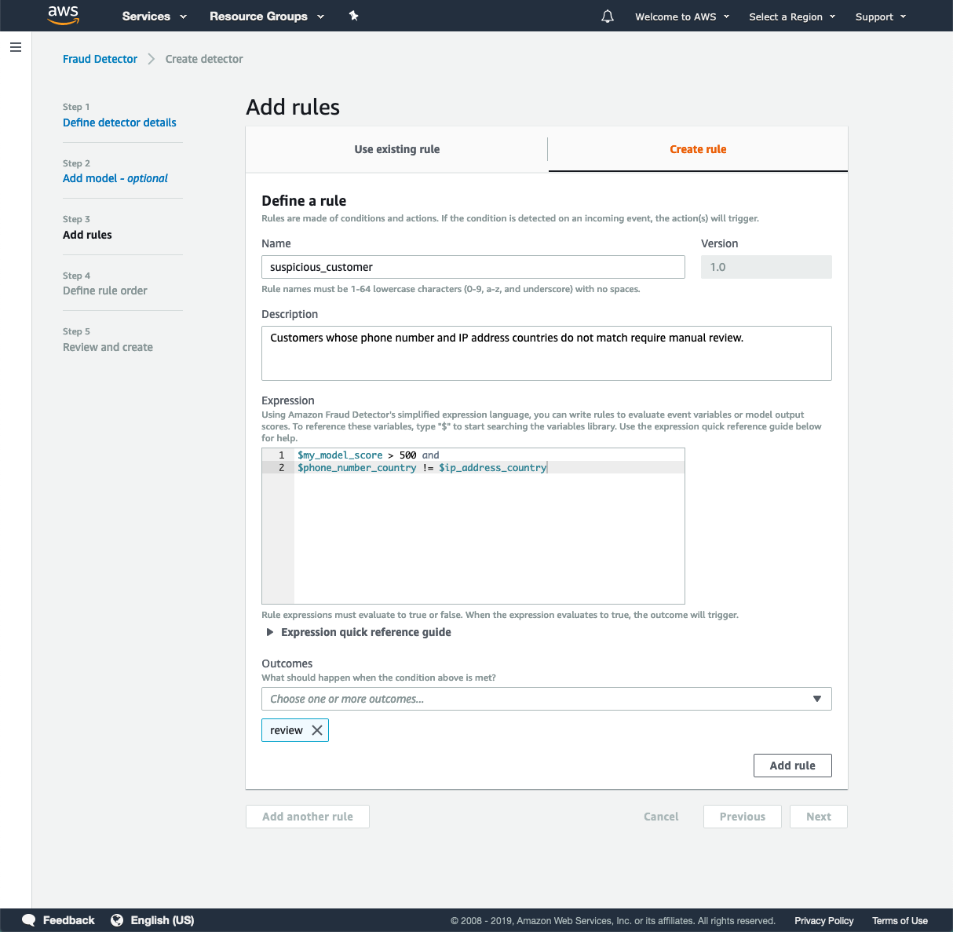Click the Review and create step label
This screenshot has height=932, width=953.
coord(108,347)
